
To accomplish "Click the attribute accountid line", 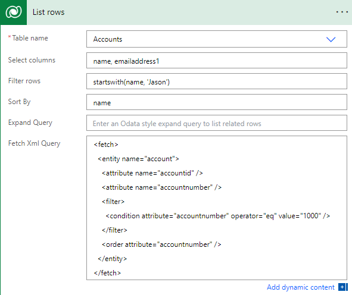I will point(152,173).
